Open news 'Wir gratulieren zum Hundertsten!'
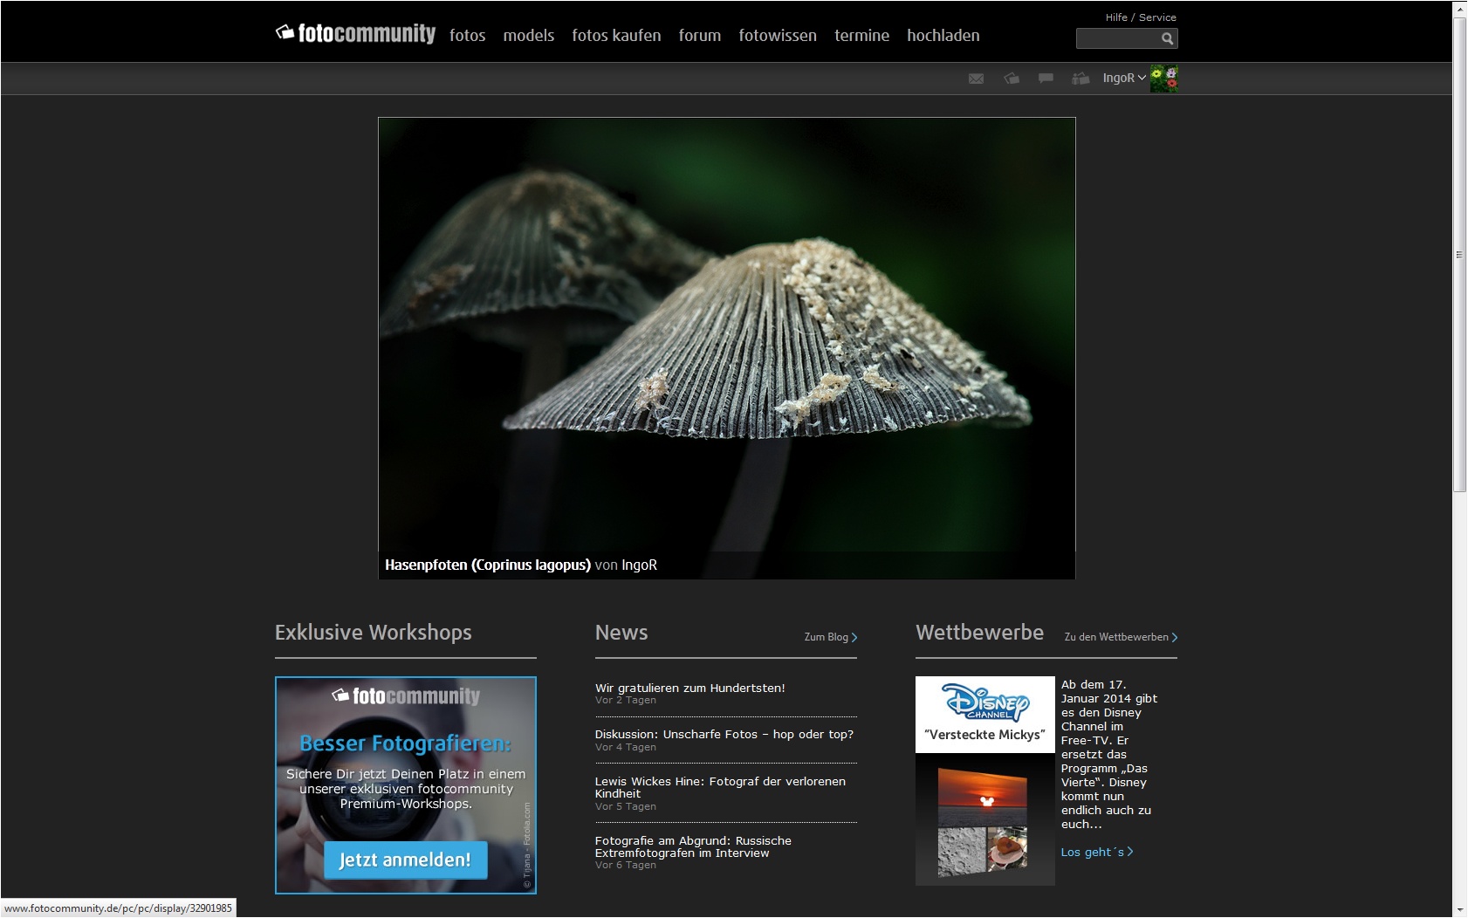The height and width of the screenshot is (918, 1468). click(689, 688)
